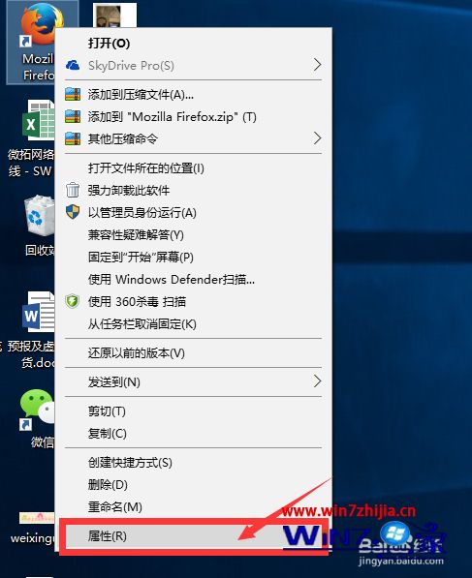Open 其他压缩命令 menu entry
The width and height of the screenshot is (472, 578).
pos(194,139)
